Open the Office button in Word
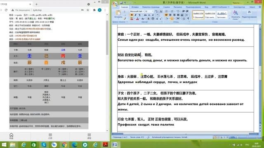The height and width of the screenshot is (148, 264). pos(115,4)
